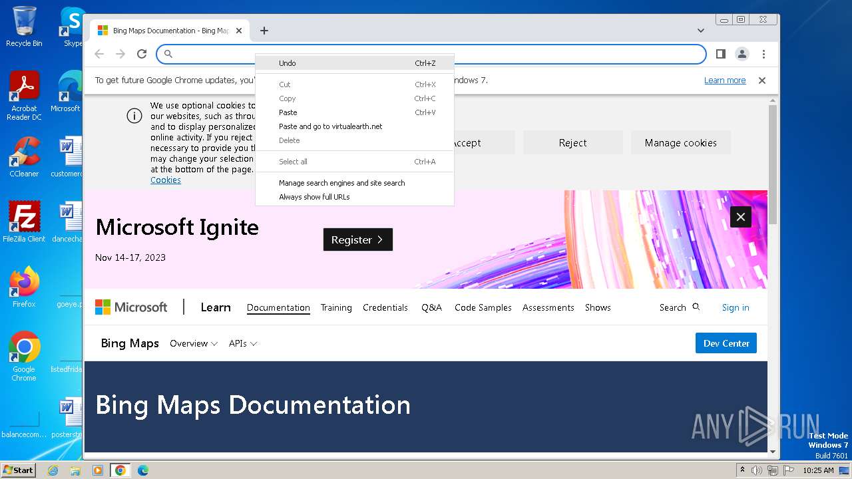Click the Register button

coord(358,239)
